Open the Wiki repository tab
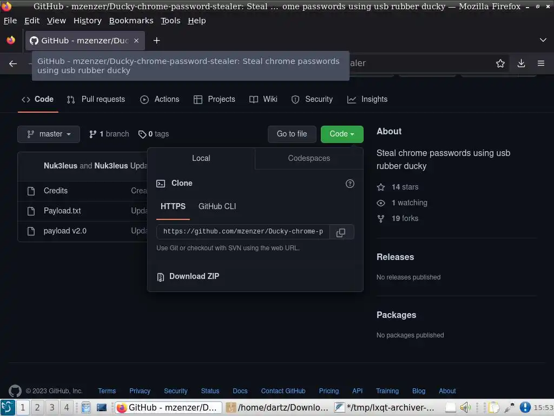Image resolution: width=554 pixels, height=416 pixels. (x=263, y=100)
